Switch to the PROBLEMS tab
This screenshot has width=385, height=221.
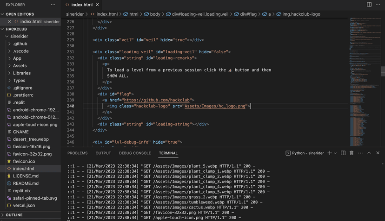(x=77, y=153)
